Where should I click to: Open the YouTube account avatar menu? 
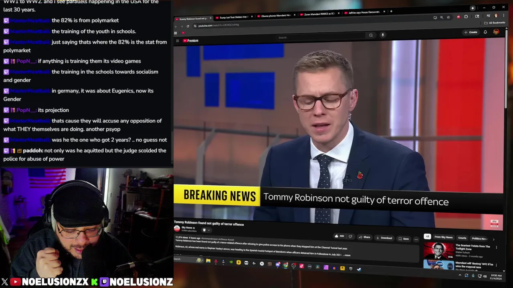pos(496,32)
